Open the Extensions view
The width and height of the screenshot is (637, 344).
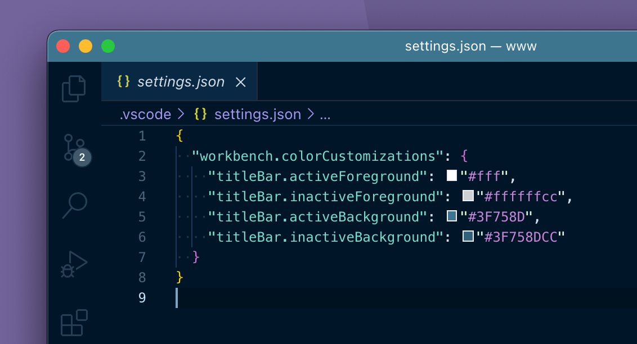(74, 323)
